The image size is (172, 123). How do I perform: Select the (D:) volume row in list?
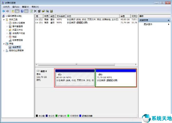pyautogui.click(x=86, y=23)
